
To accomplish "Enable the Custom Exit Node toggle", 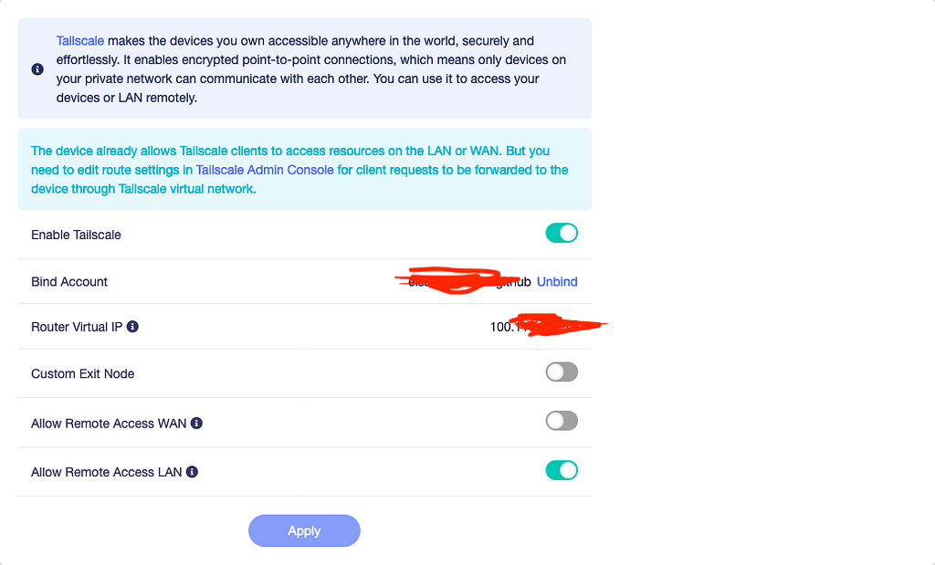I will [562, 371].
